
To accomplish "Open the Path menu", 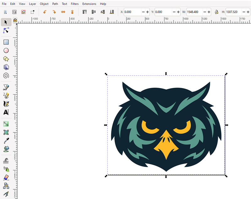I will 55,4.
